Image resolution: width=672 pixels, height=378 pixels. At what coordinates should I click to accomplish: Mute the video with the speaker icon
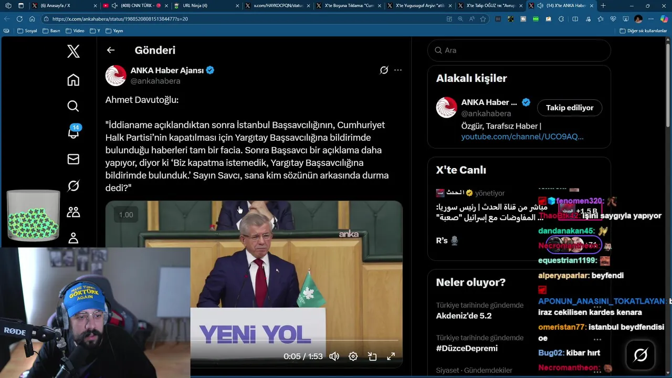tap(334, 356)
